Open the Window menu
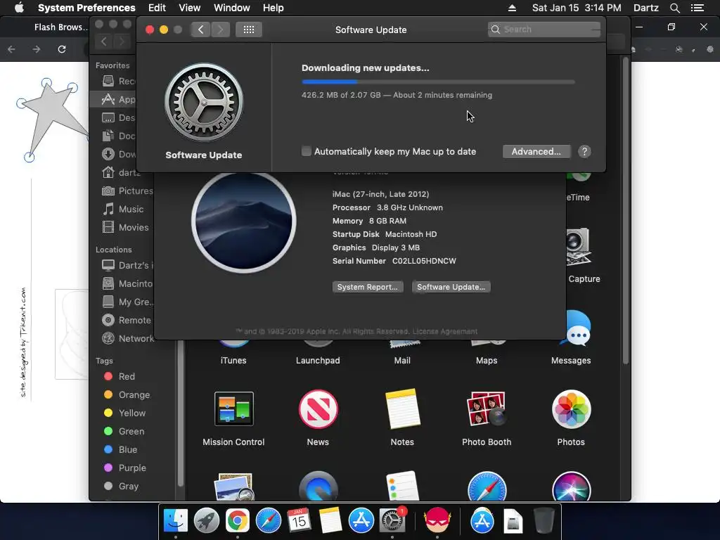The image size is (720, 540). [232, 8]
